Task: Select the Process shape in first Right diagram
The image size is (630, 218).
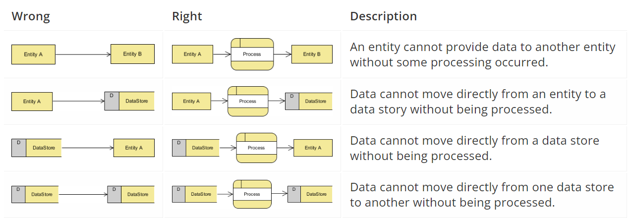Action: (x=252, y=54)
